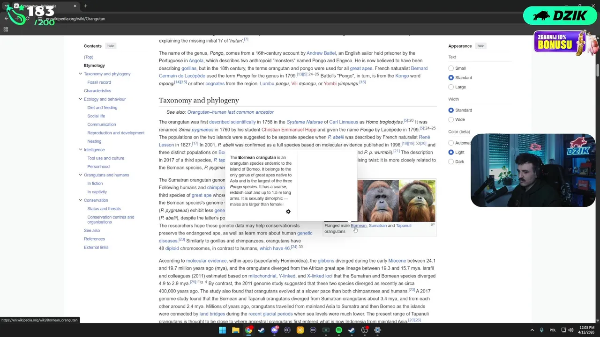The height and width of the screenshot is (337, 600).
Task: Select Standard text size
Action: [451, 78]
